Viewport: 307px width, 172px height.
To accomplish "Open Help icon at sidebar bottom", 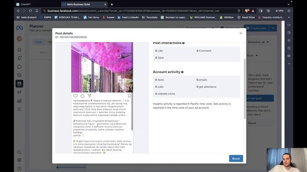I will [19, 168].
